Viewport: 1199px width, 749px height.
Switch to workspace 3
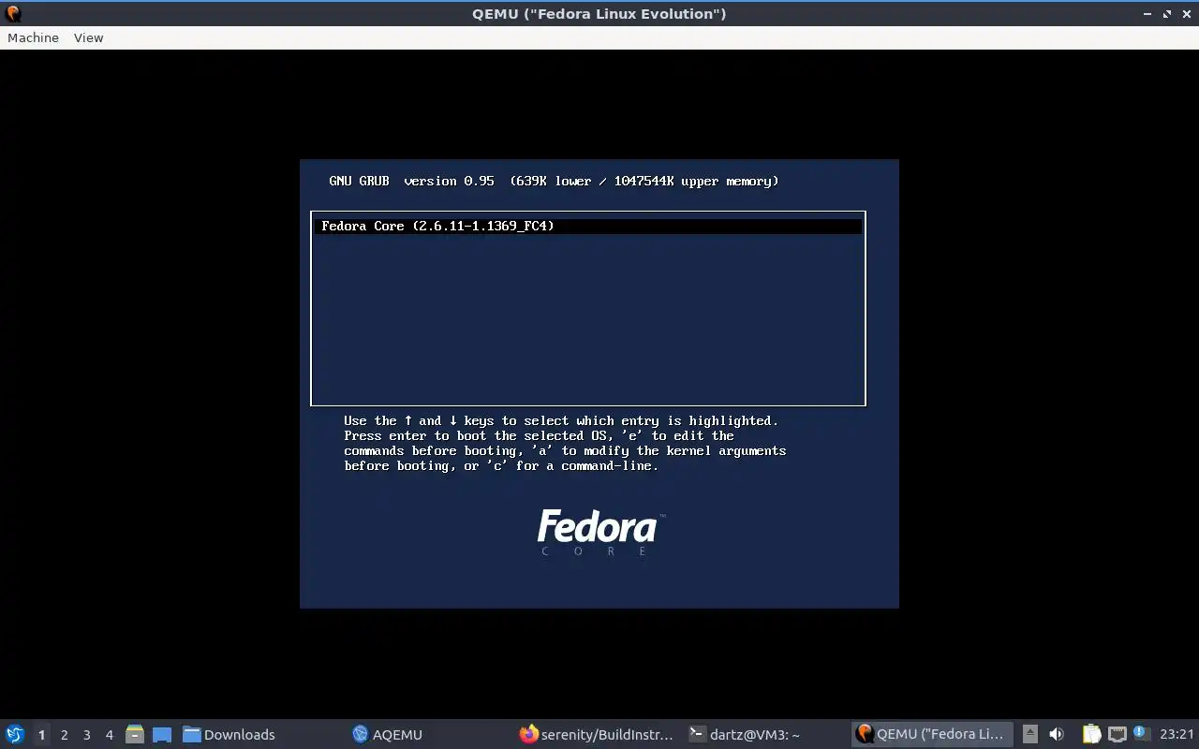click(86, 734)
